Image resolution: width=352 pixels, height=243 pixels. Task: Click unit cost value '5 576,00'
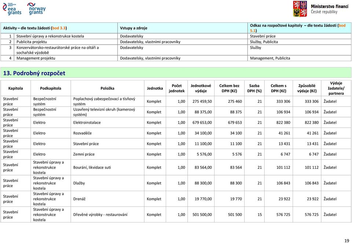pos(204,154)
